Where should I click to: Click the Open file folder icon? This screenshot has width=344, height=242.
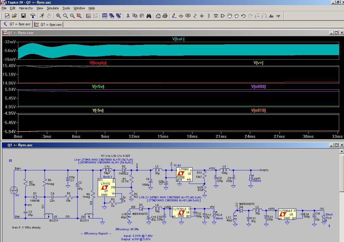point(14,16)
